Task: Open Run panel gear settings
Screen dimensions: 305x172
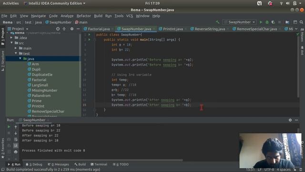Action: tap(290, 120)
